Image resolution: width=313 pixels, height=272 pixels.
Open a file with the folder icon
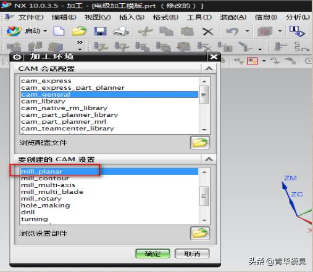(x=79, y=31)
